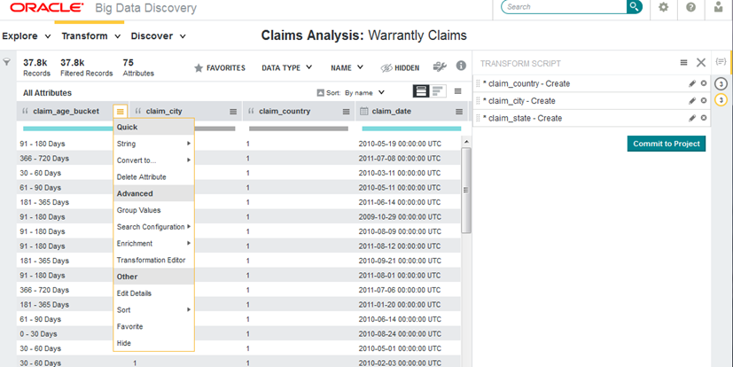733x367 pixels.
Task: Open the wrench tools icon
Action: tap(440, 66)
